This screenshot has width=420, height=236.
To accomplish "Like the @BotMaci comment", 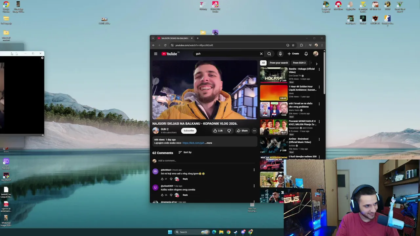I will [x=162, y=179].
